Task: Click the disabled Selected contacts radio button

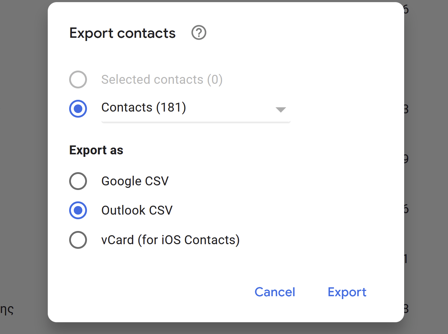Action: pyautogui.click(x=78, y=79)
